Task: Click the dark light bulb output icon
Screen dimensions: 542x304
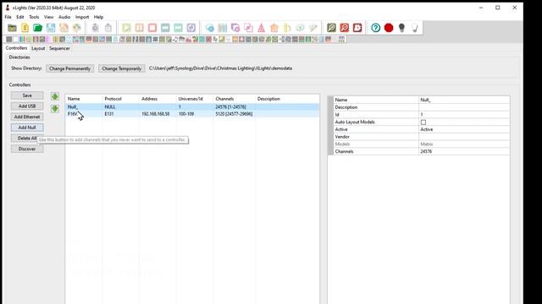Action: (401, 28)
